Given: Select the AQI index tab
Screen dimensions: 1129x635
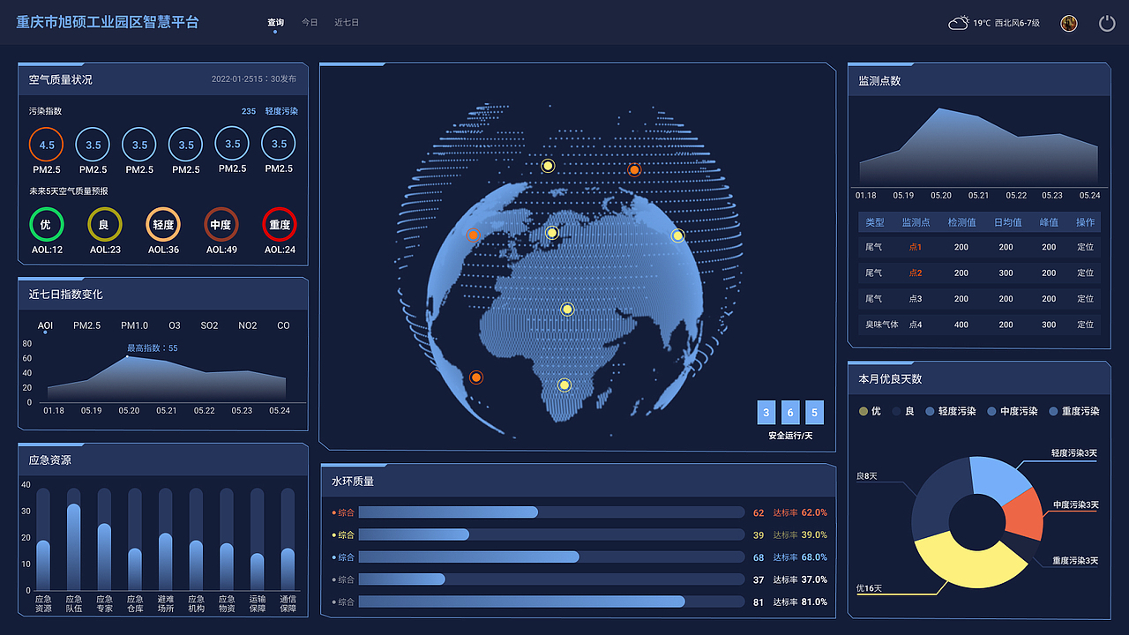Looking at the screenshot, I should click(x=45, y=325).
